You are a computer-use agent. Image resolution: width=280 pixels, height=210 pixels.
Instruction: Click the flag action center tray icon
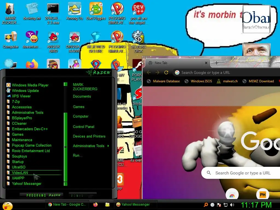(x=219, y=205)
